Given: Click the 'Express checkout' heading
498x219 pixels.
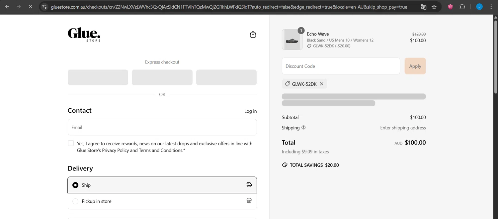Looking at the screenshot, I should [x=162, y=62].
